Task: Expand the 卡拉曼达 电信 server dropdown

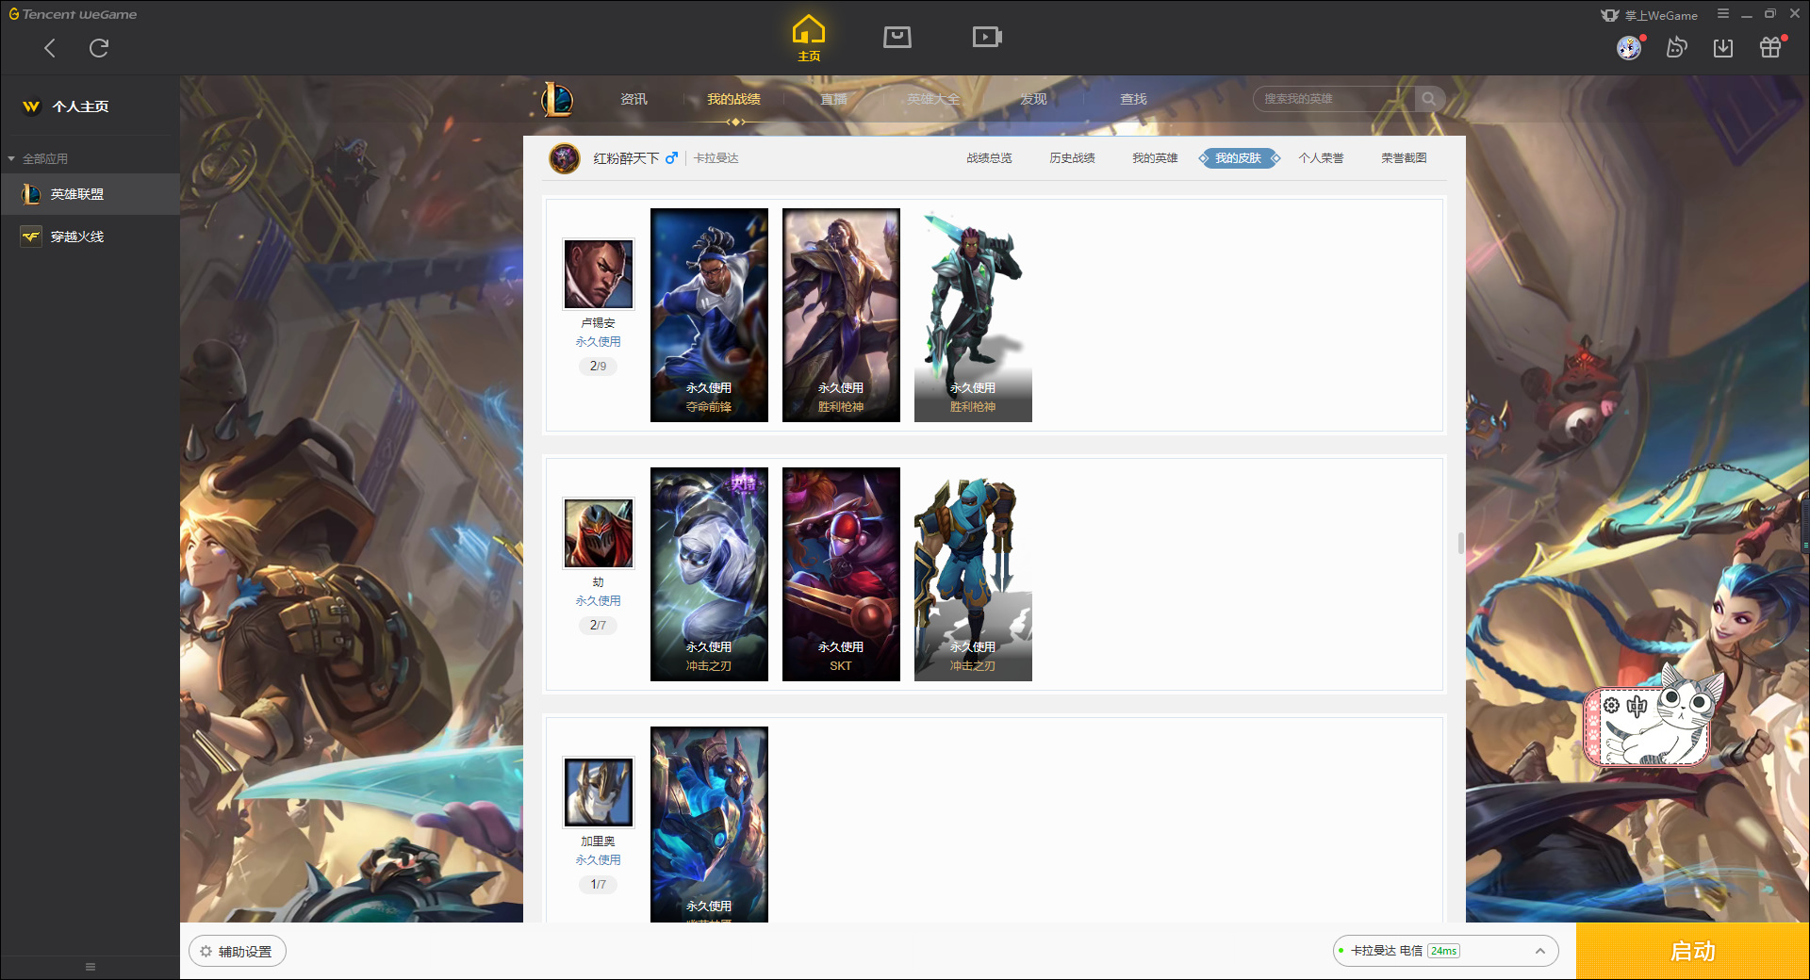Action: [x=1445, y=951]
